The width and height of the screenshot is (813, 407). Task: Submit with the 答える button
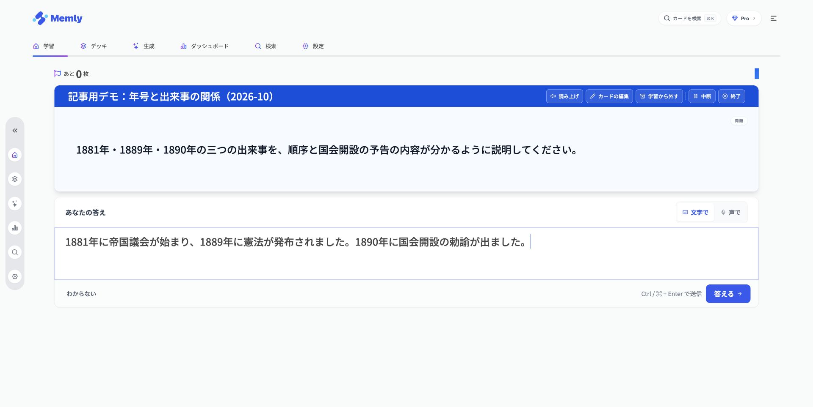(728, 294)
